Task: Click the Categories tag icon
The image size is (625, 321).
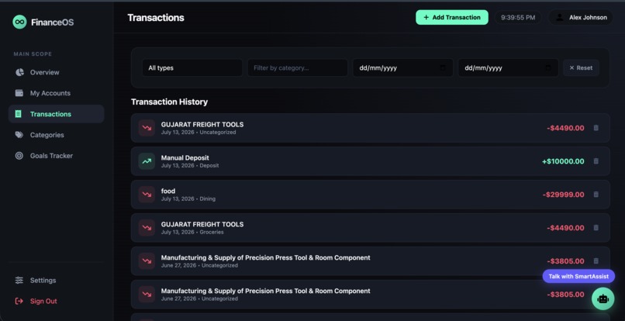Action: click(19, 135)
